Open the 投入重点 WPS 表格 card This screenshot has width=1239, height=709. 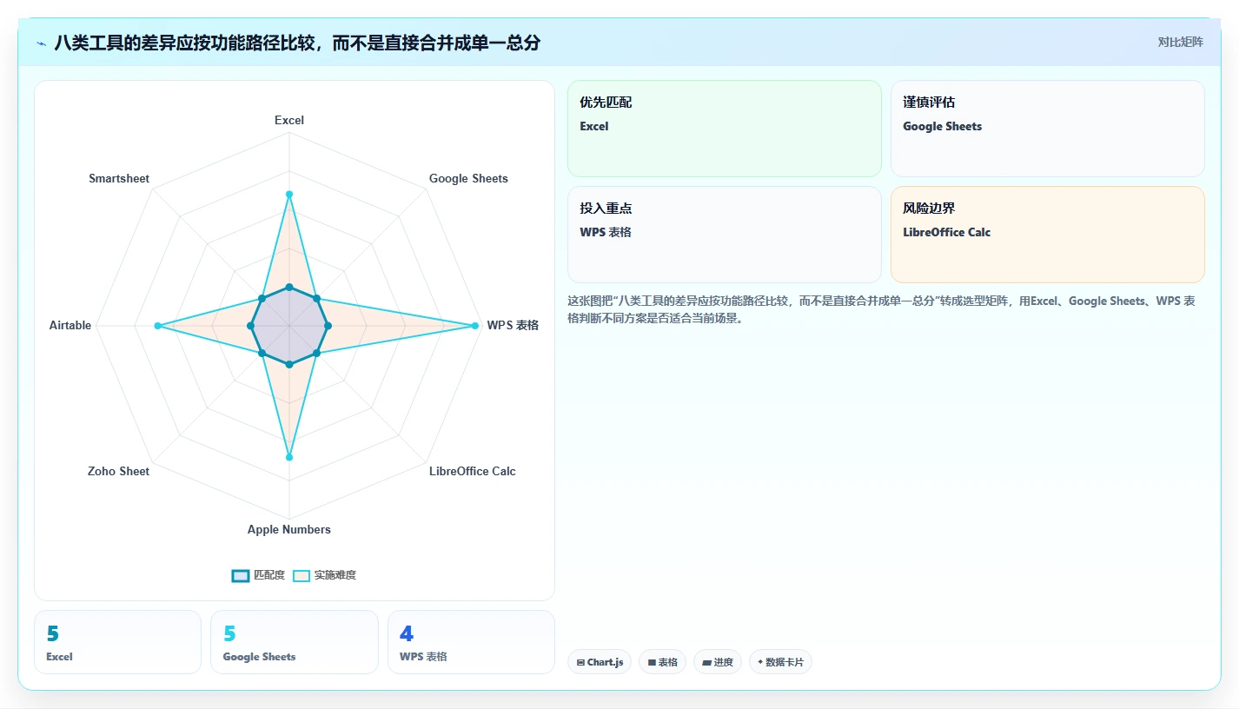(725, 235)
